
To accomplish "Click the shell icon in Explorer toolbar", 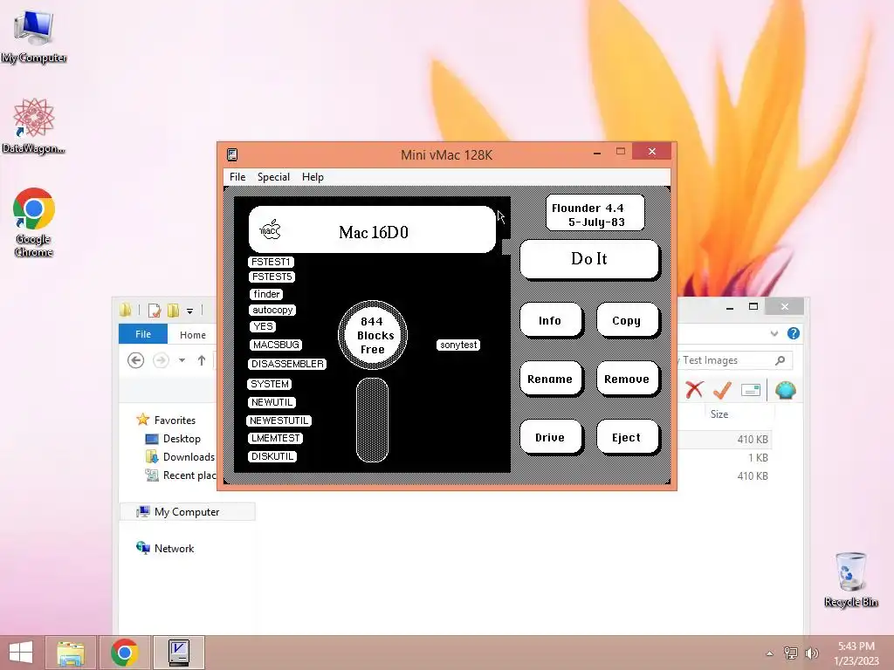I will (x=785, y=390).
